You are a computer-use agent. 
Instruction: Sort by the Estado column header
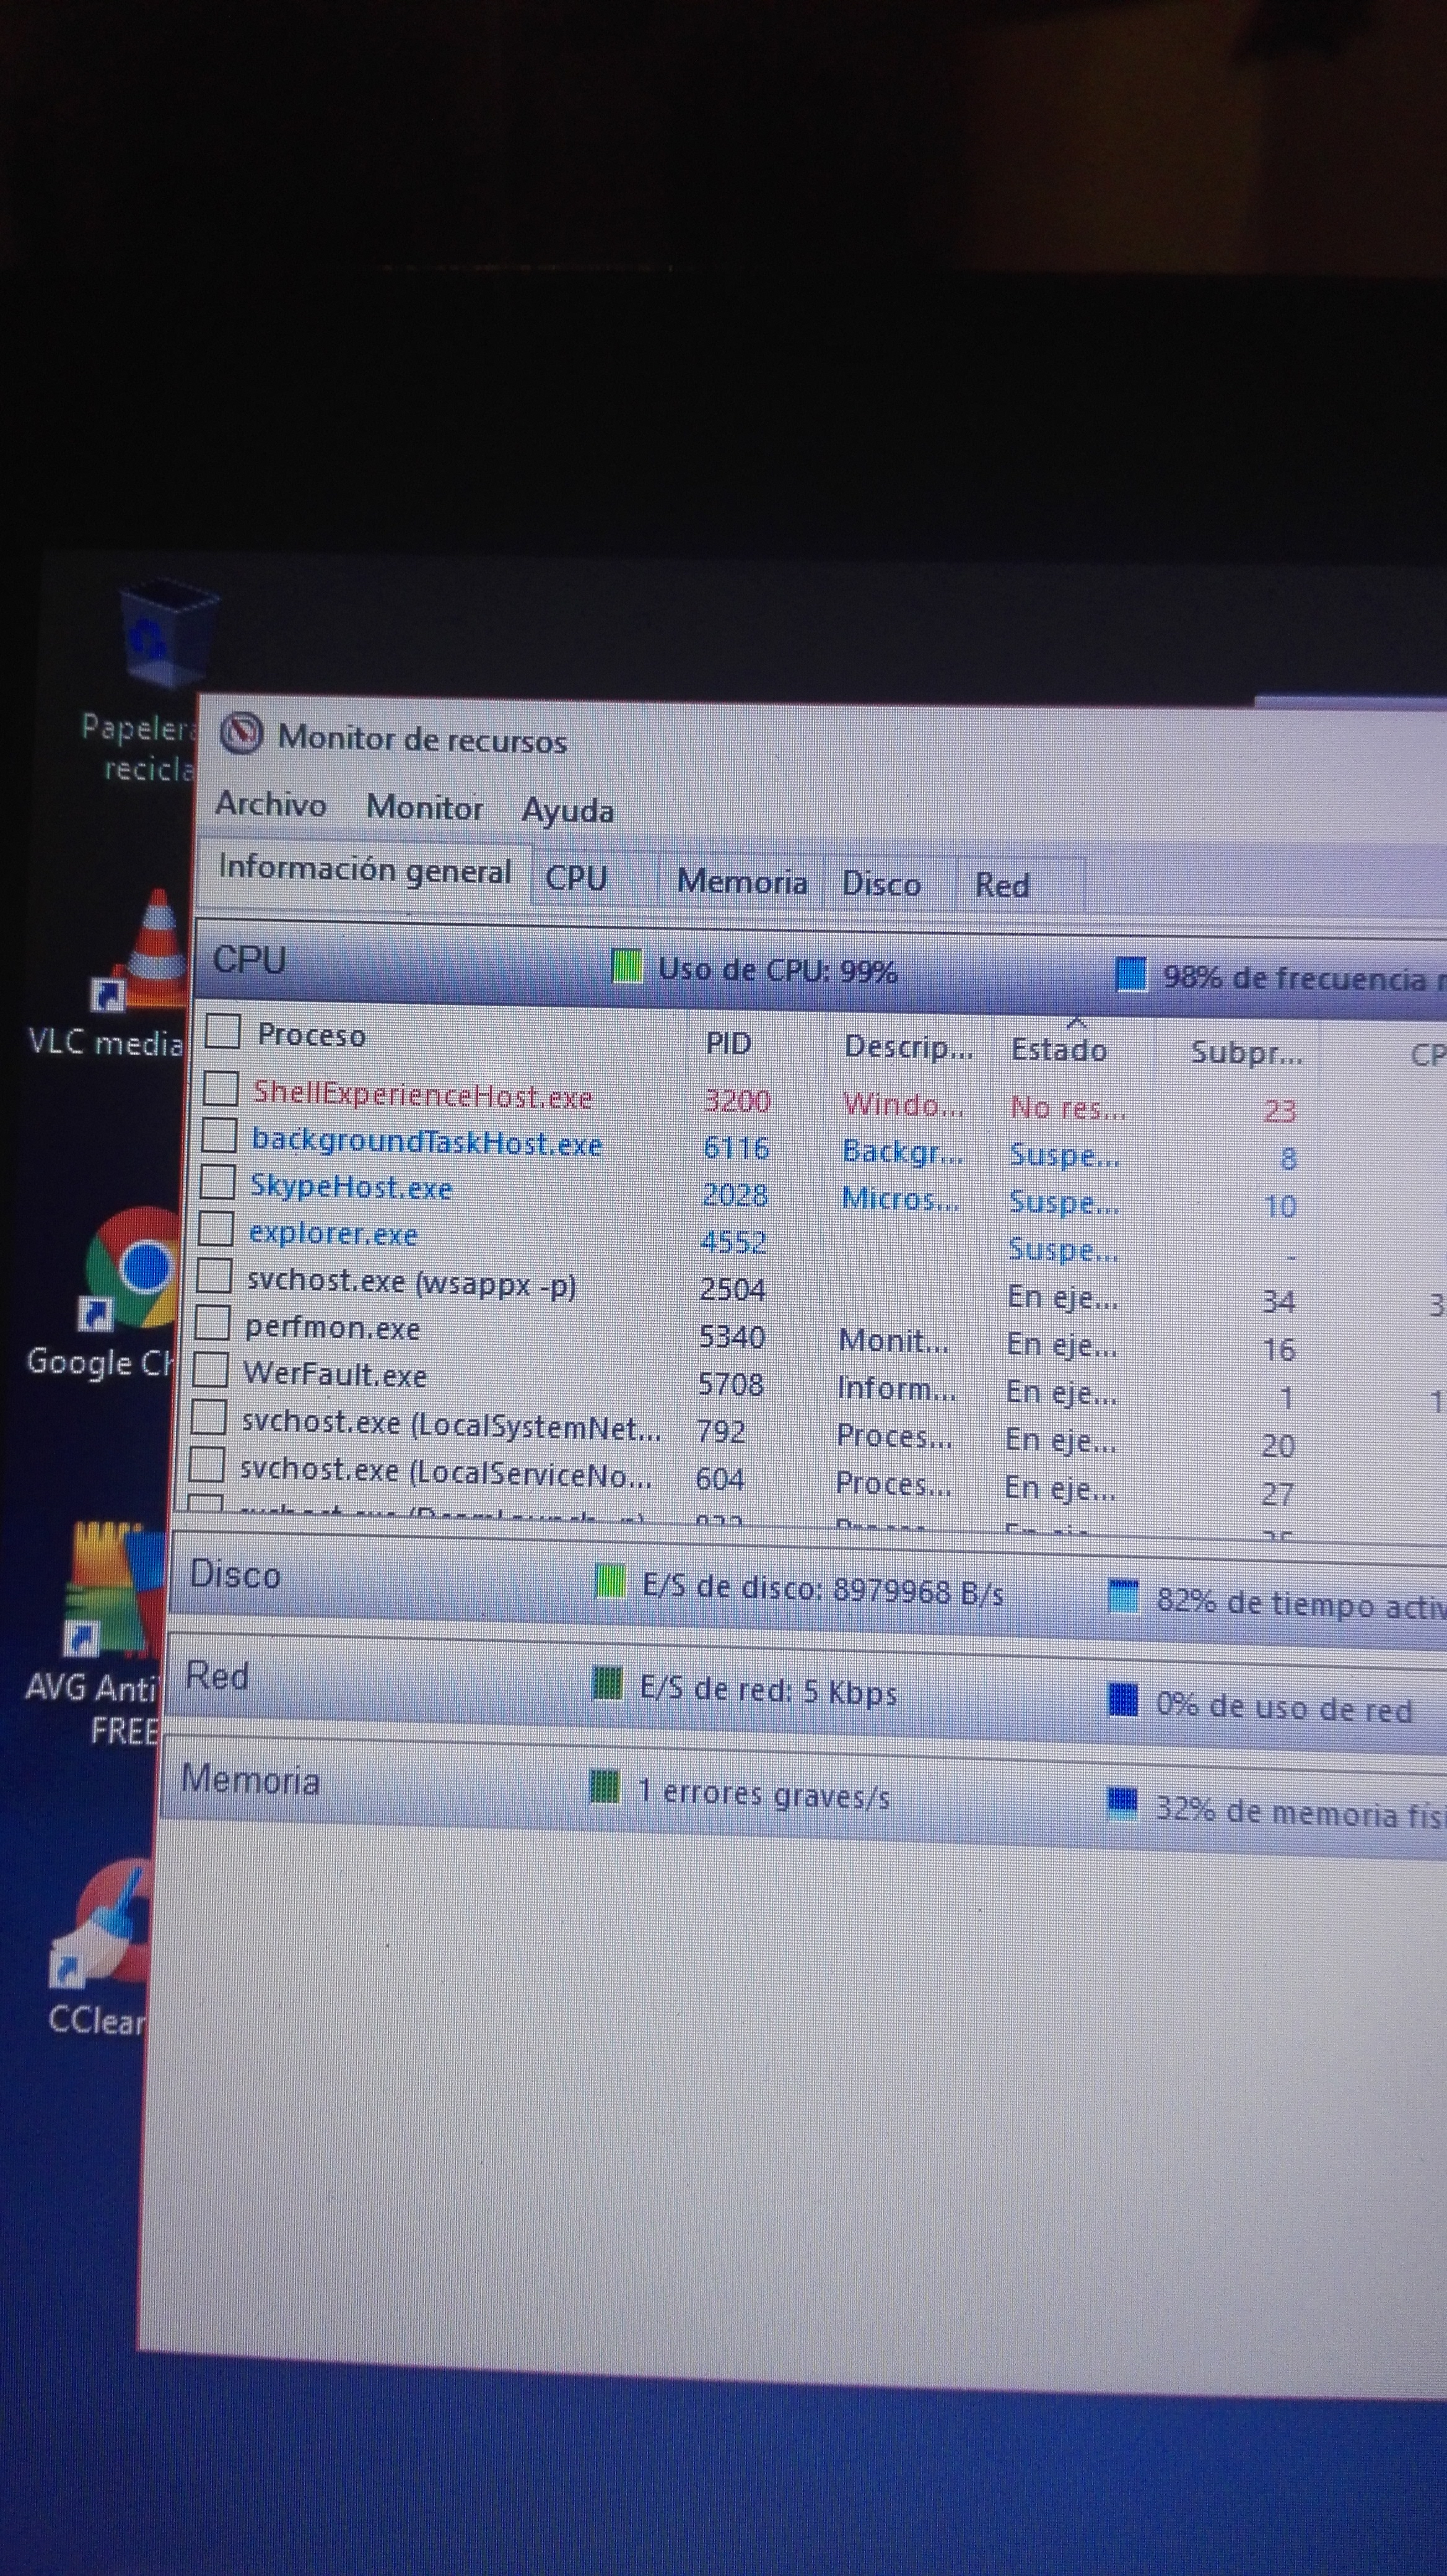coord(1059,1050)
